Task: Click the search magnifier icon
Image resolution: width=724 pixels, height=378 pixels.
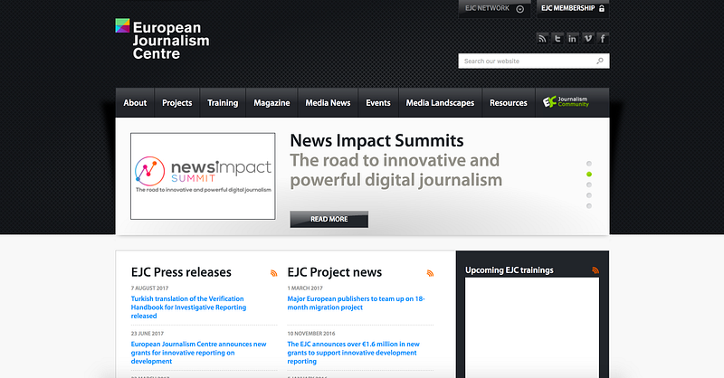Action: click(600, 61)
